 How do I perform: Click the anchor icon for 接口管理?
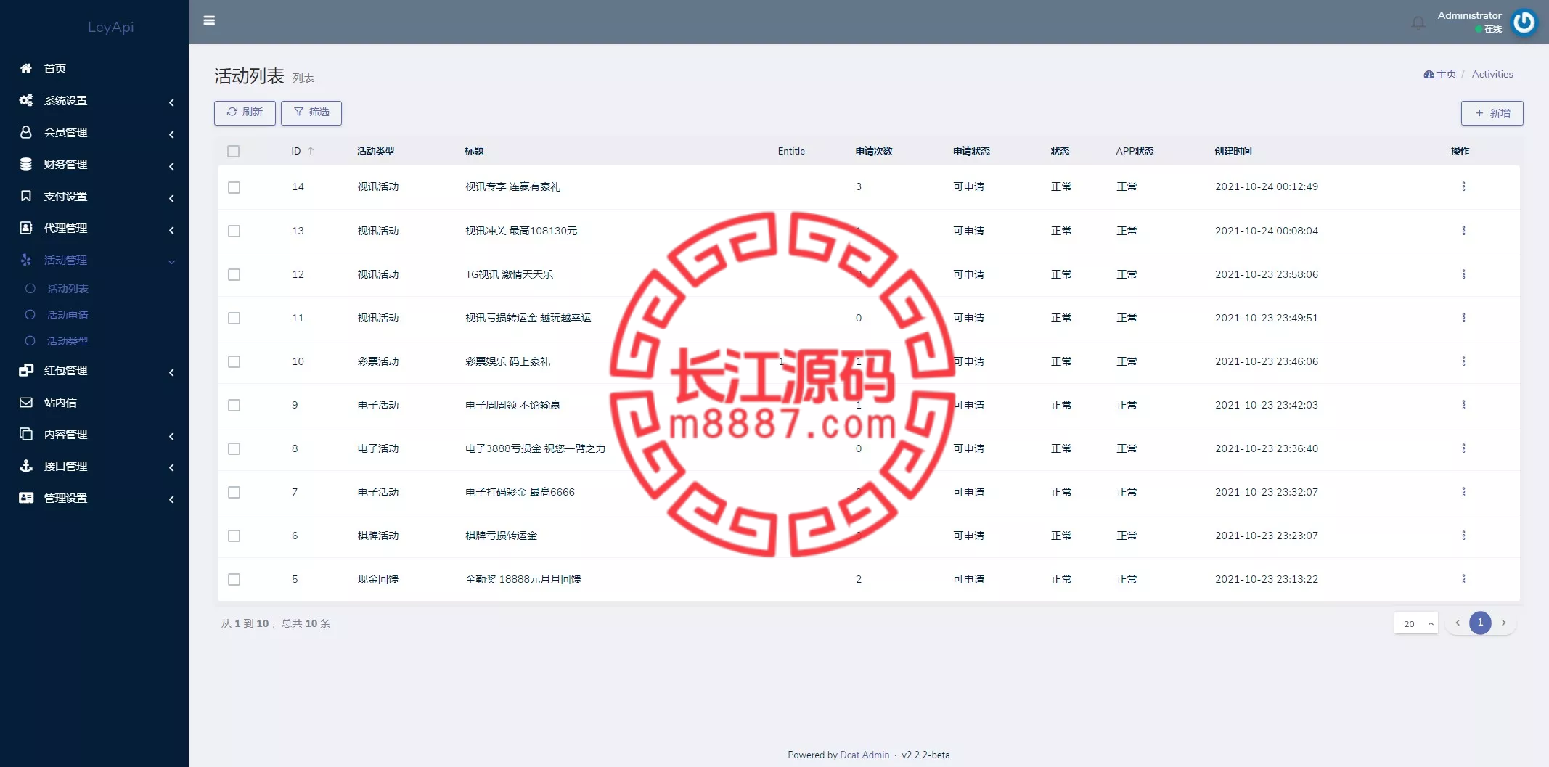click(x=26, y=466)
